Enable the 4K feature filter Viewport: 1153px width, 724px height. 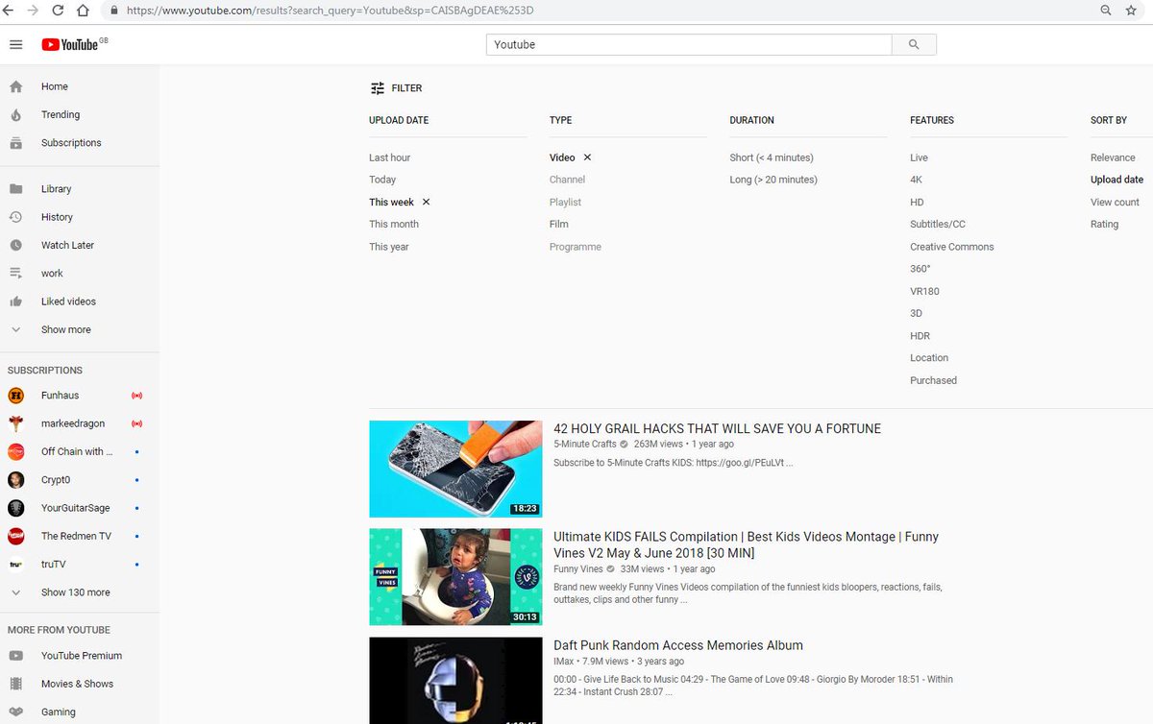(x=917, y=180)
